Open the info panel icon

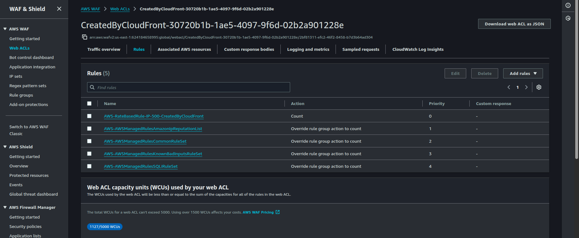pos(568,5)
